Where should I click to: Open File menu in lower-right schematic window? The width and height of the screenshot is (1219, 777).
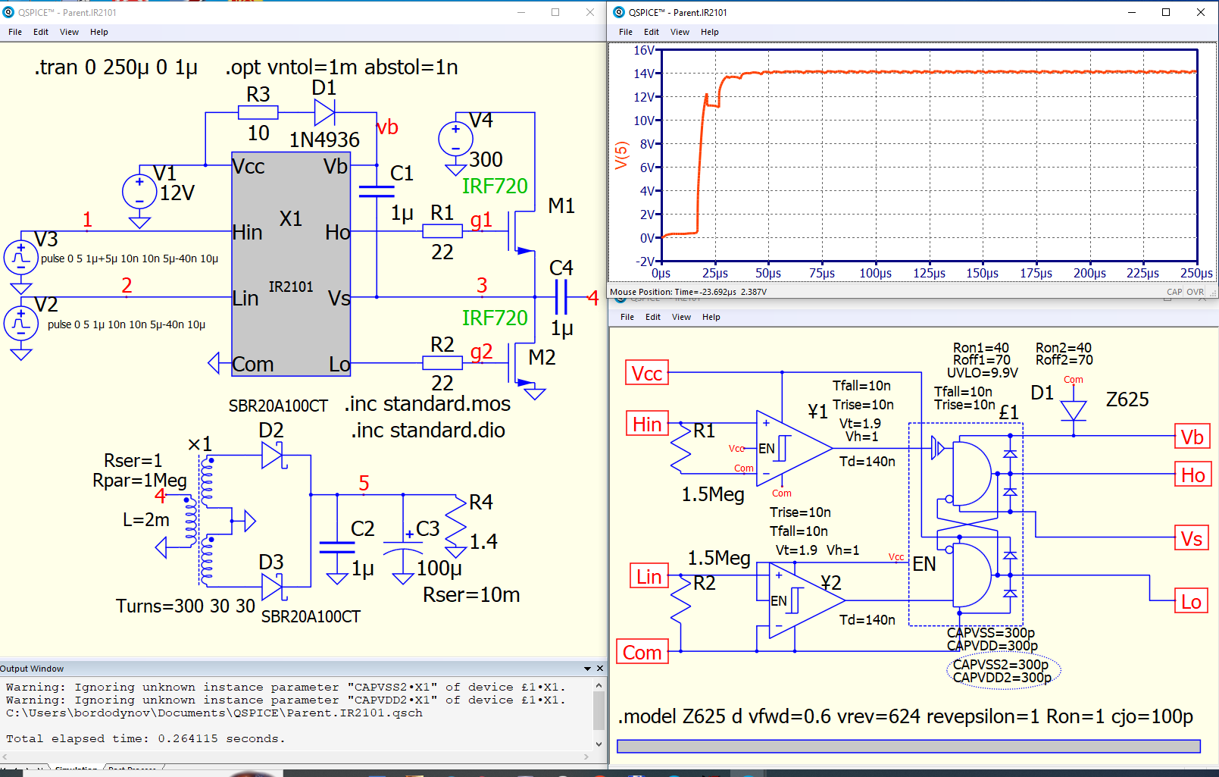click(x=627, y=317)
